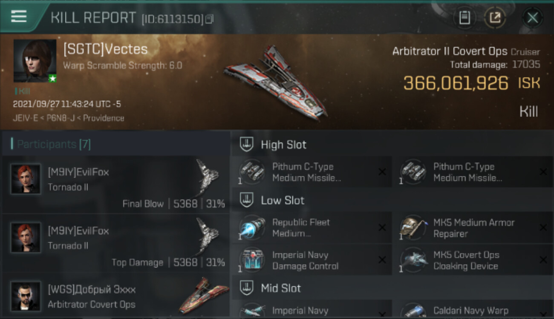Select EvilFox Final Blow participant

pos(116,185)
